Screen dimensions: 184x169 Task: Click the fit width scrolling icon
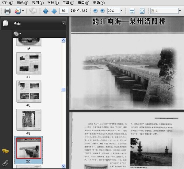click(132, 11)
